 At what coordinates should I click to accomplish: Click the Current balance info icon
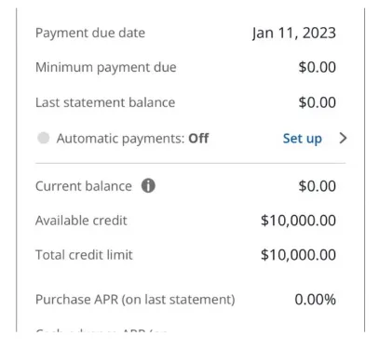[x=148, y=186]
